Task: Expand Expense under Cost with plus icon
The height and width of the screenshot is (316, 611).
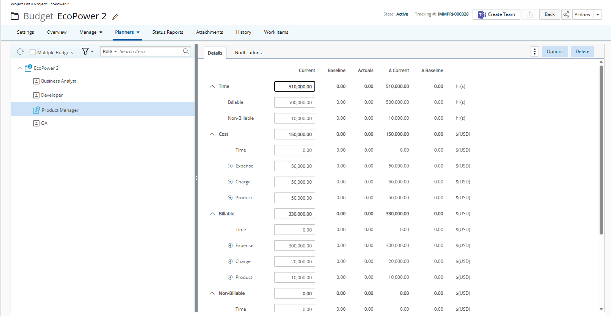Action: coord(230,166)
